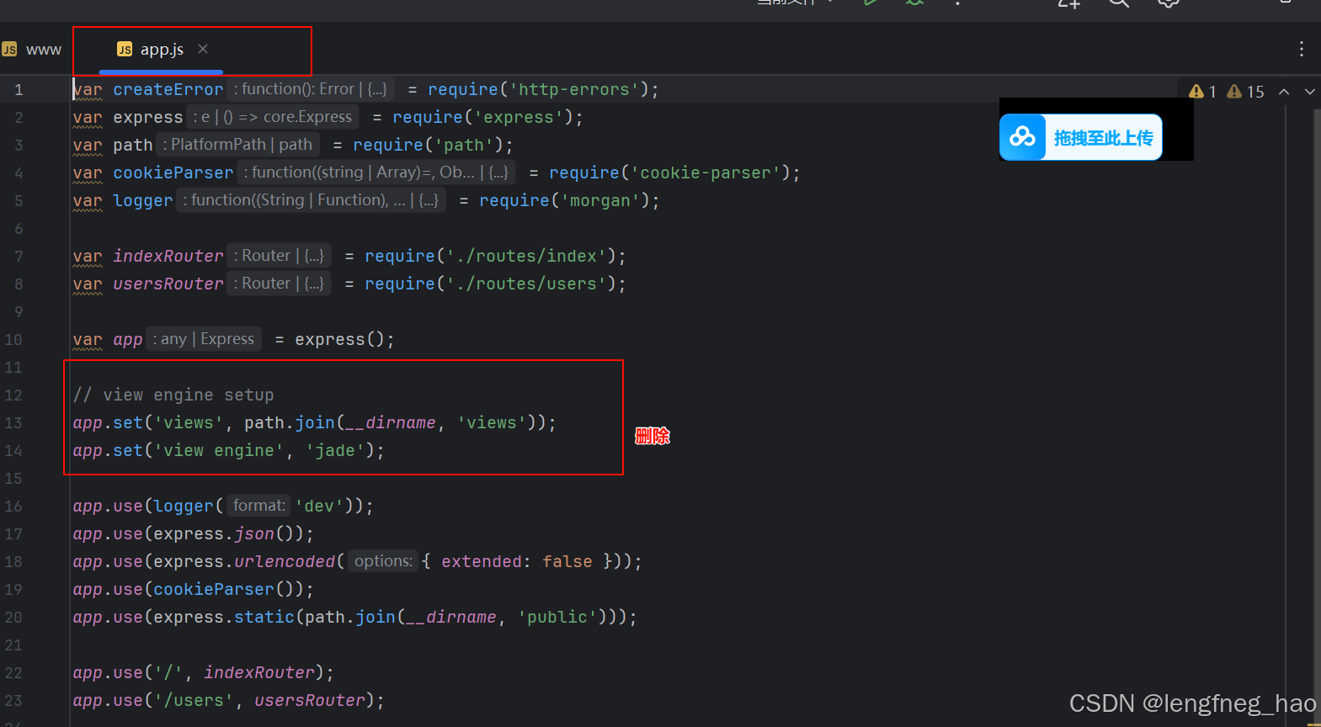The image size is (1321, 727).
Task: Click line number 23 in the gutter
Action: tap(13, 700)
